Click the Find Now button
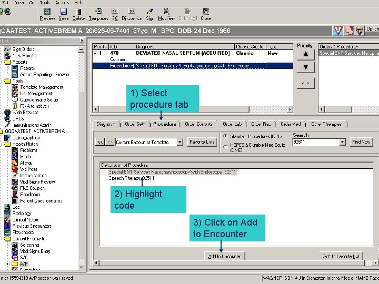379x284 pixels. (x=361, y=142)
